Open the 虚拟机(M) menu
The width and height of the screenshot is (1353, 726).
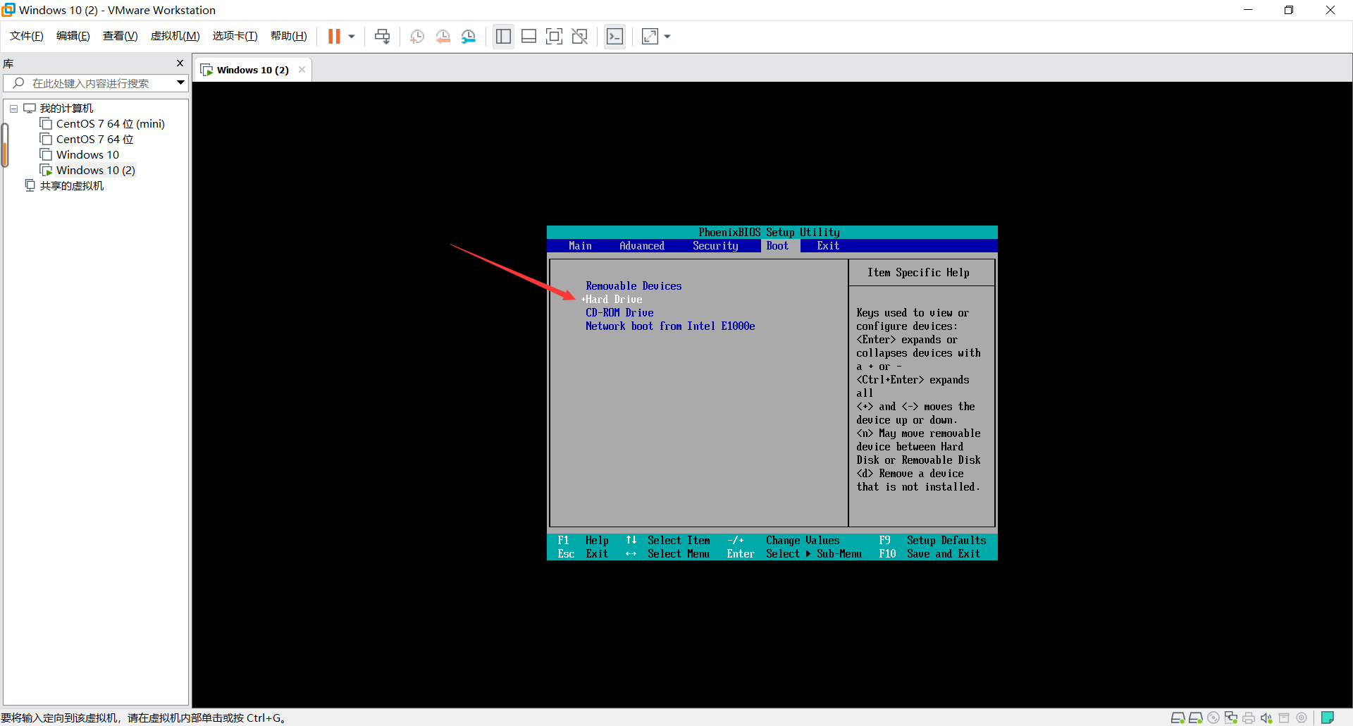175,36
